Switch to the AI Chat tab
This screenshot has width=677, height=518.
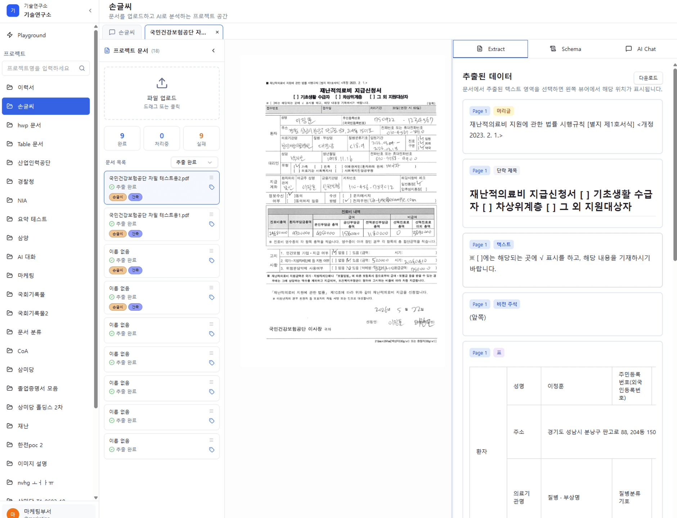pos(640,49)
